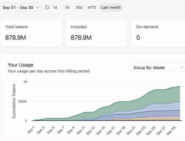Click the Included 878.9M value
This screenshot has height=141, width=185.
(81, 38)
